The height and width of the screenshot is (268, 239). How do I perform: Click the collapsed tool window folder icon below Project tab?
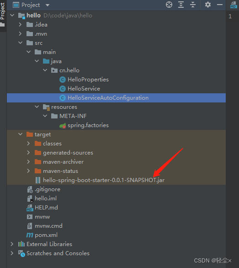(x=2, y=25)
